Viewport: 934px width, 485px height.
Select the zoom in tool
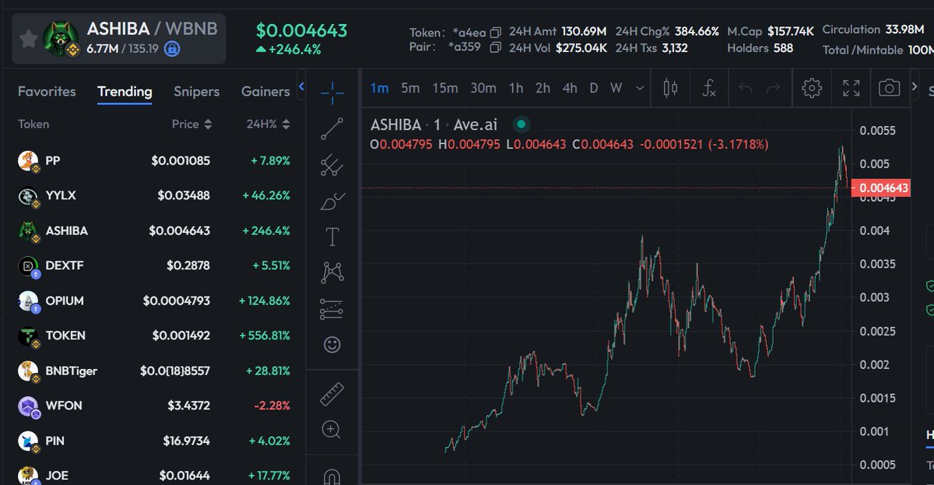pos(332,429)
